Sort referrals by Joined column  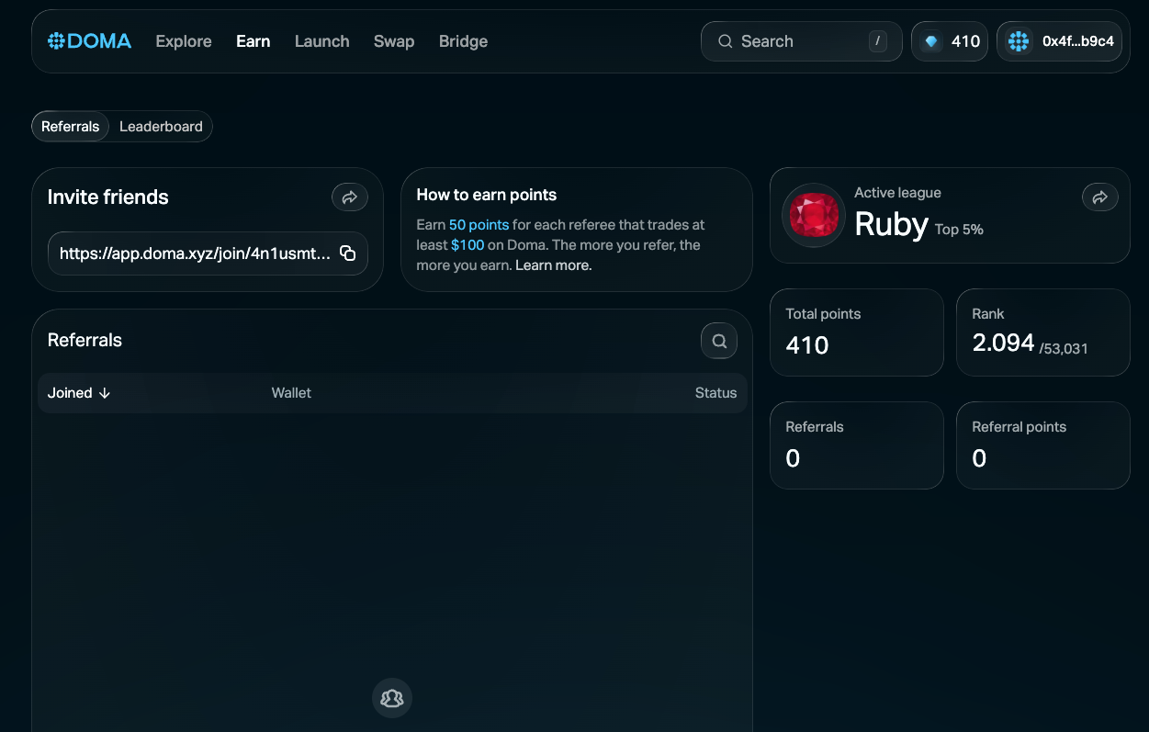pyautogui.click(x=79, y=393)
